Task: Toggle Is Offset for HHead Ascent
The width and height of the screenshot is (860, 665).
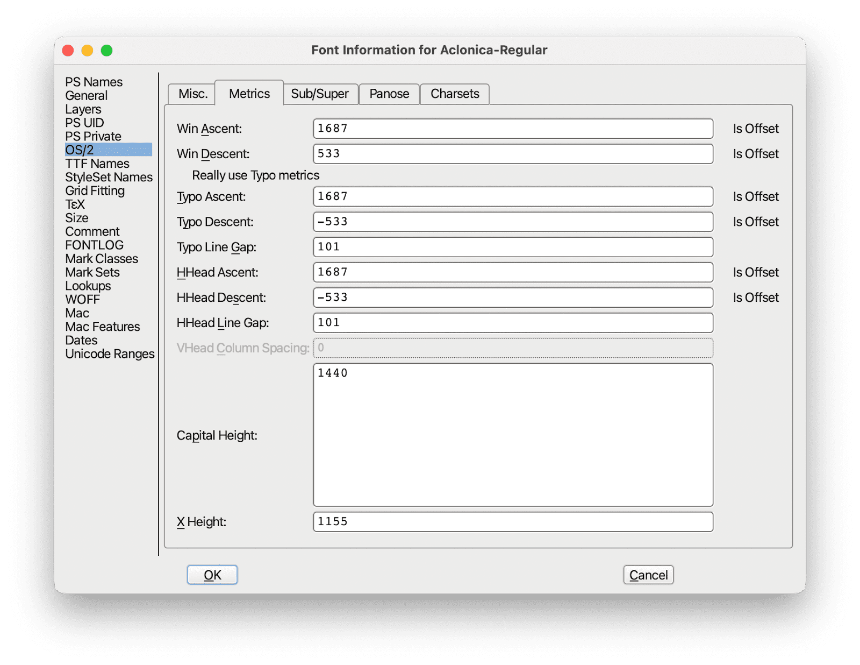Action: click(755, 272)
